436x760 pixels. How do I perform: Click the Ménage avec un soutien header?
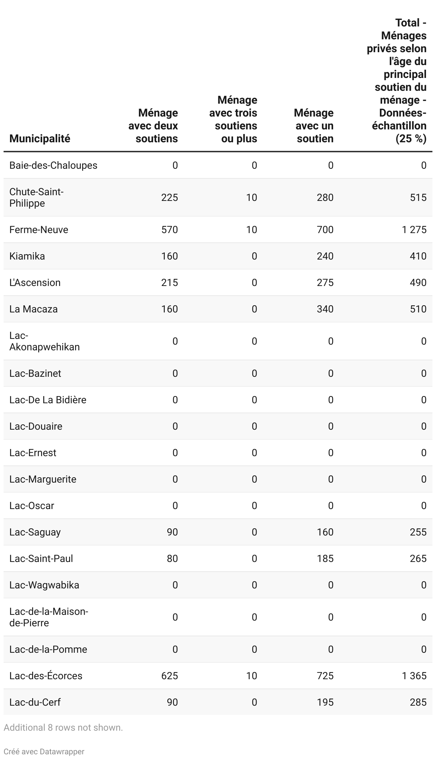(x=314, y=126)
